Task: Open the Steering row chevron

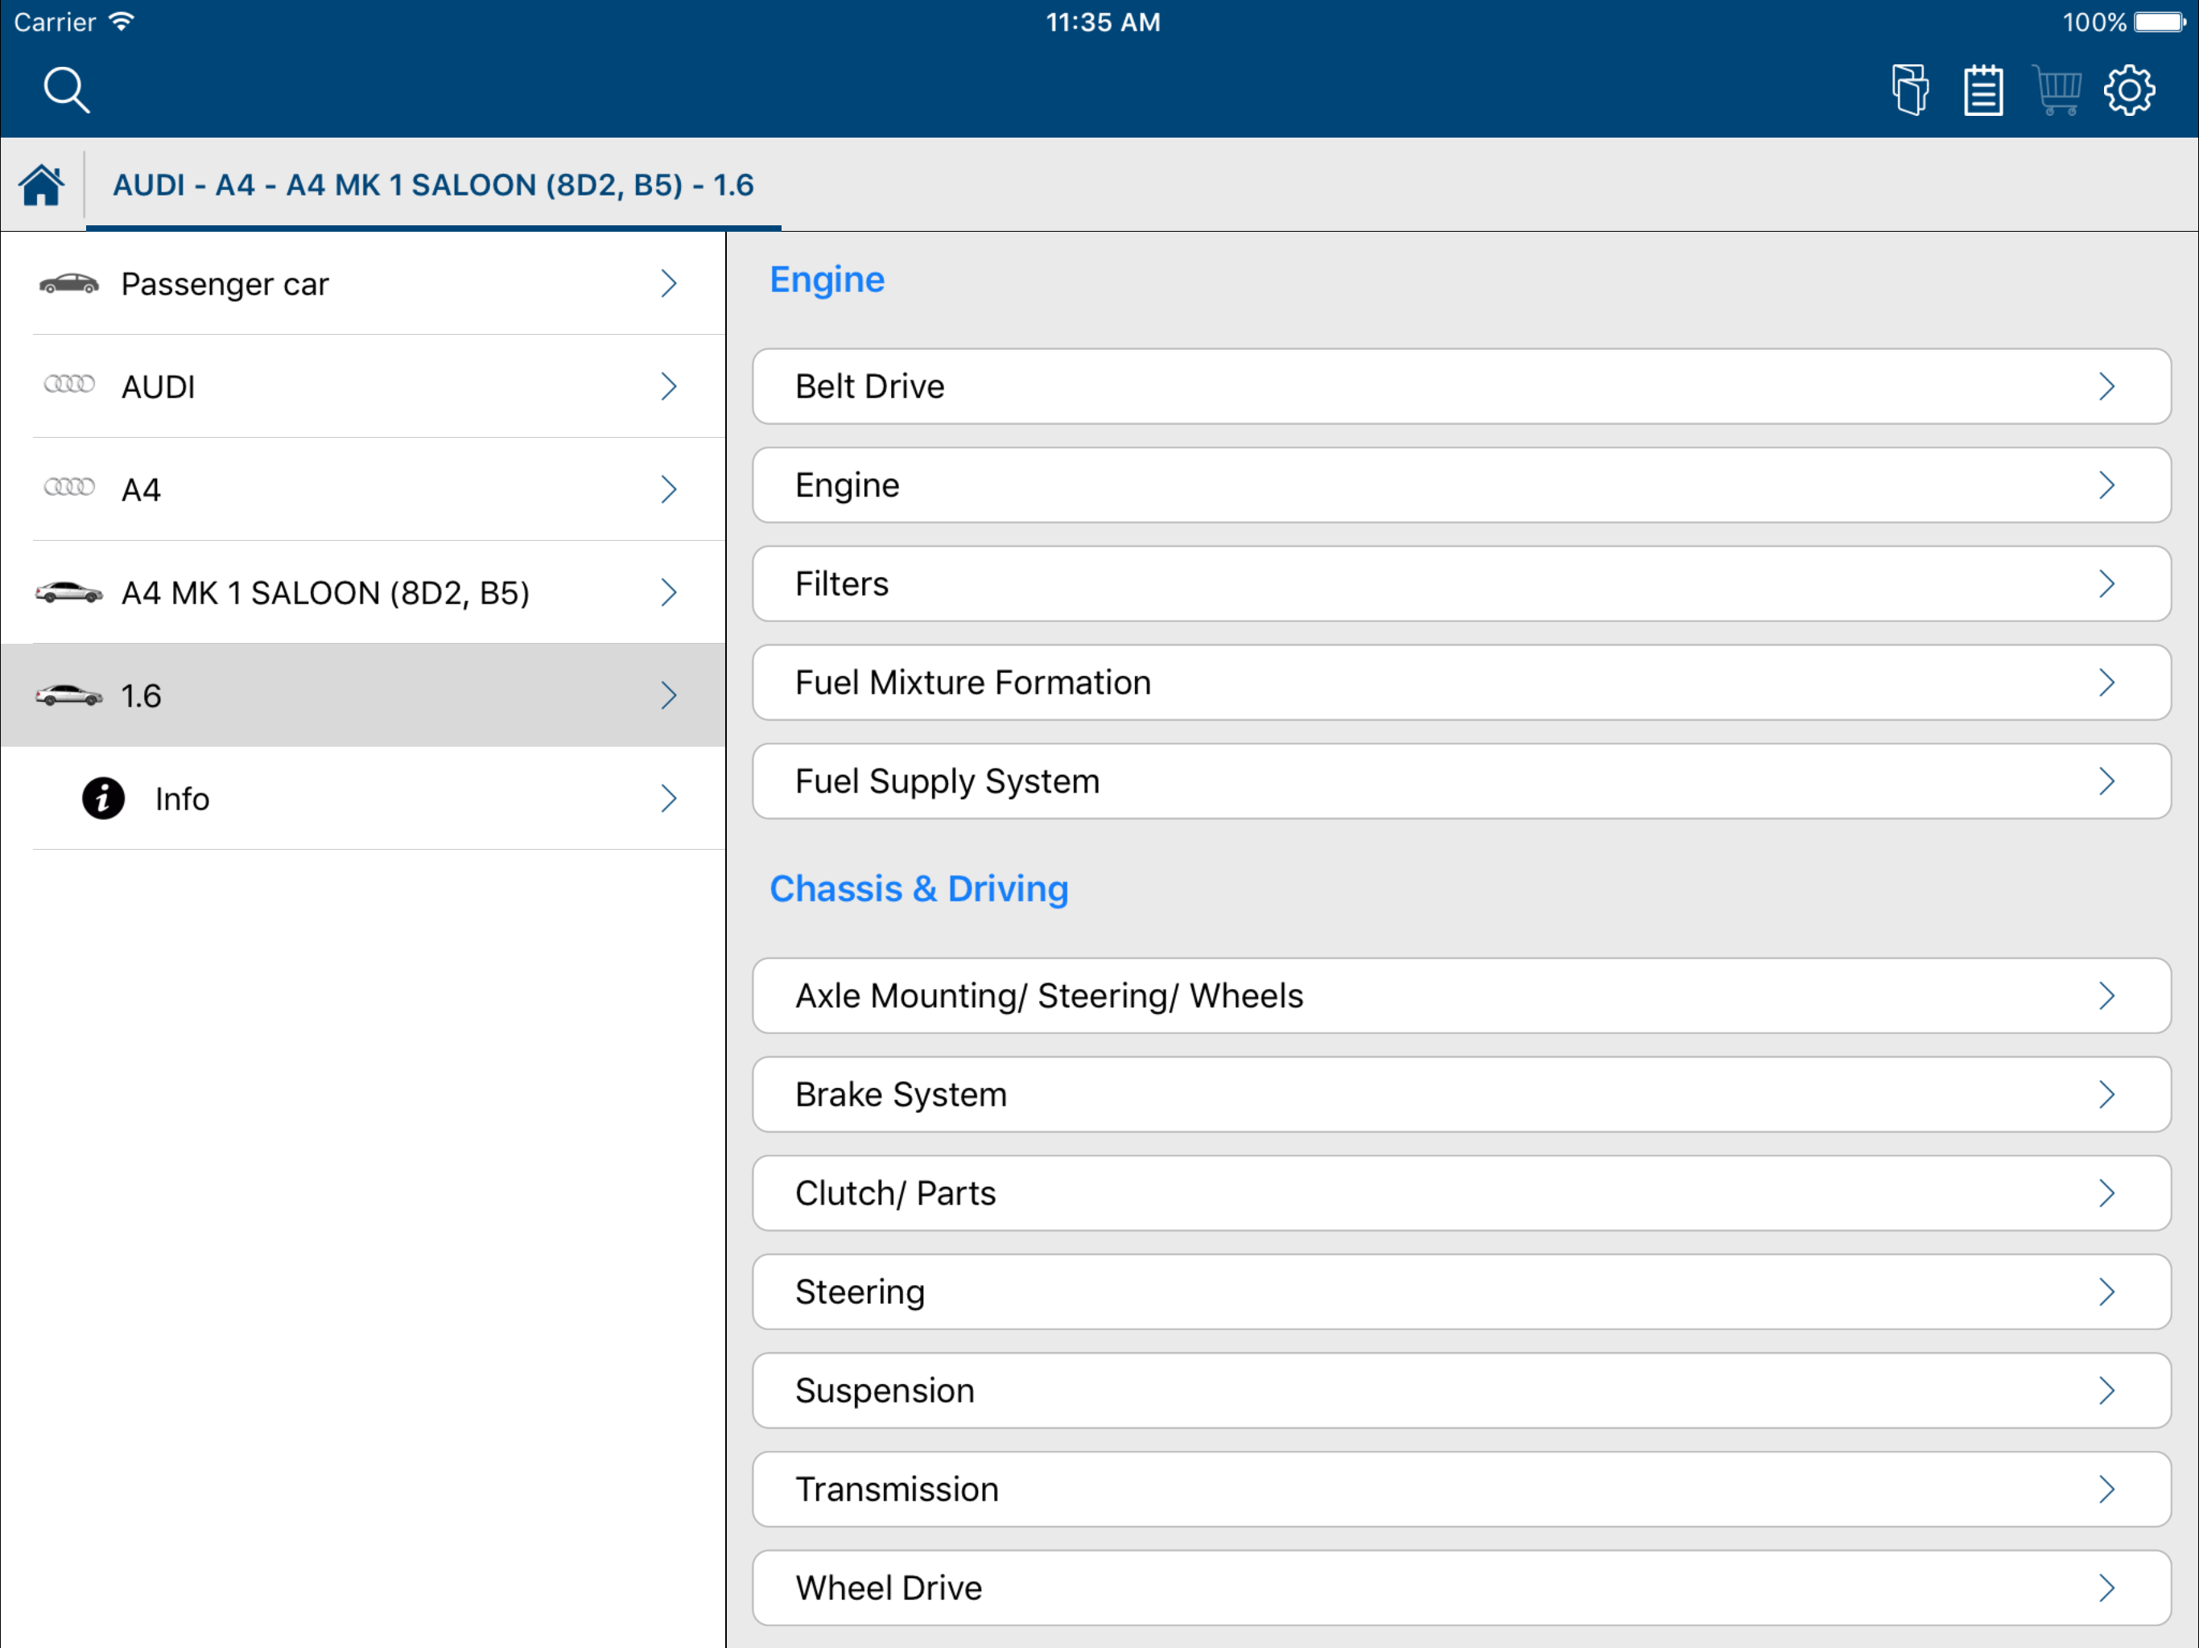Action: point(2106,1292)
